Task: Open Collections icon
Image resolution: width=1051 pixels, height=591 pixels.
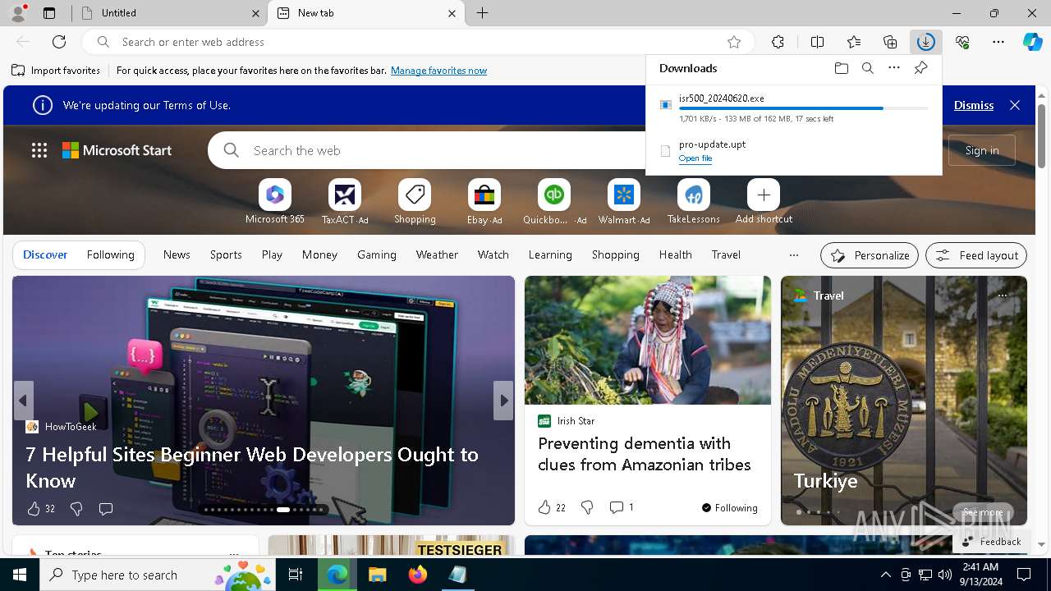Action: [890, 42]
